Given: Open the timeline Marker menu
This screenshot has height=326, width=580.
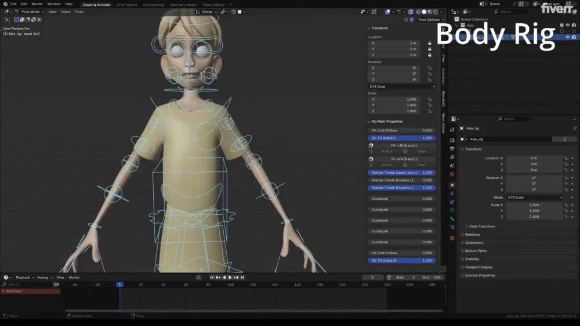Looking at the screenshot, I should pyautogui.click(x=74, y=277).
